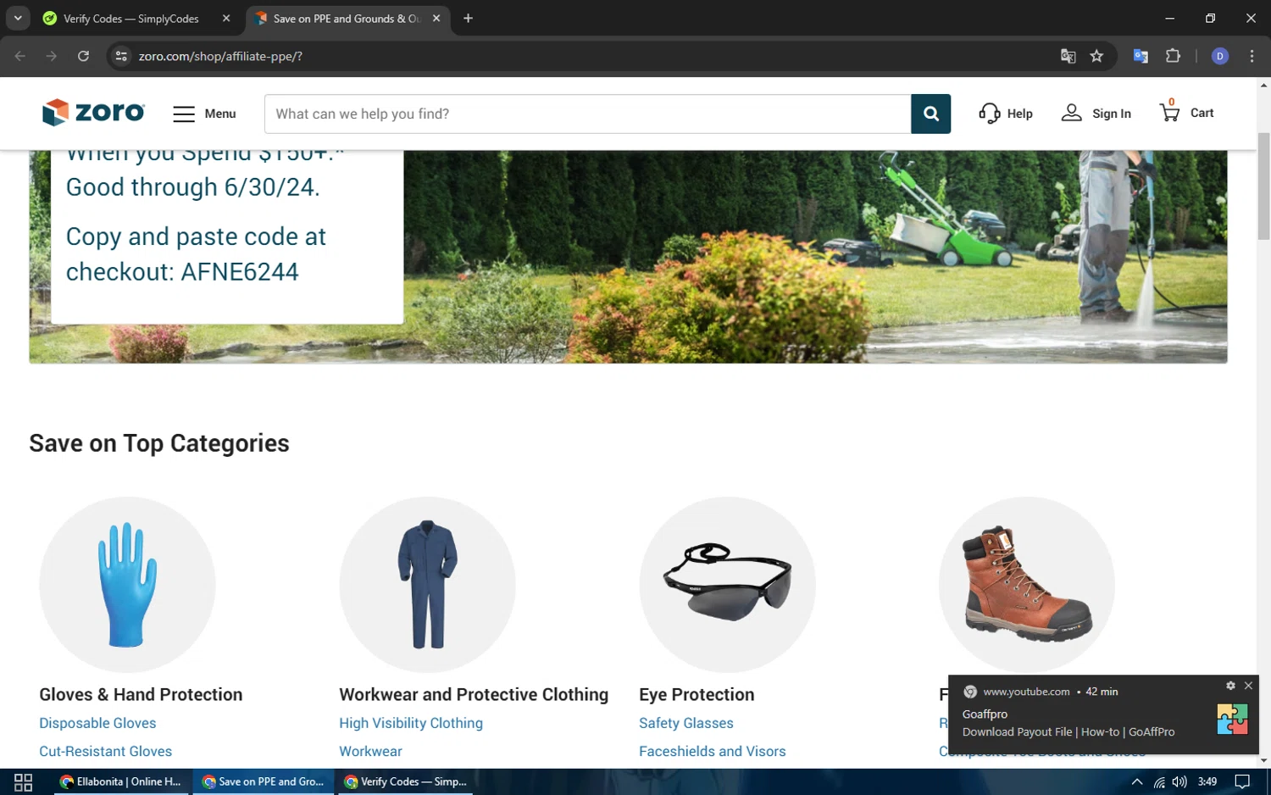Open Chrome three-dot menu
1271x795 pixels.
(x=1252, y=56)
